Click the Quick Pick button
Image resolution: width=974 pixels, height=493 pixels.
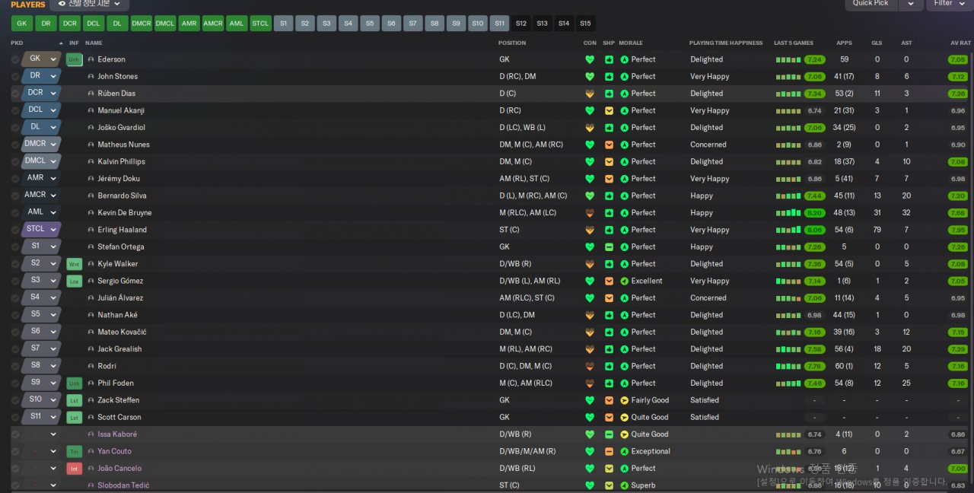click(x=871, y=4)
